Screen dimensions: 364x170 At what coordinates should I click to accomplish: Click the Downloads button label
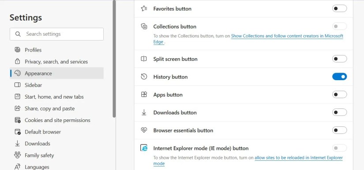click(x=175, y=112)
